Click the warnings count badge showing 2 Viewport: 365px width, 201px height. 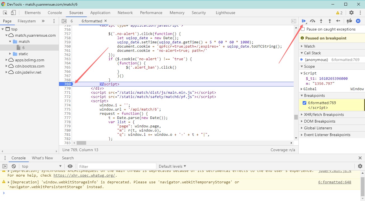[339, 13]
